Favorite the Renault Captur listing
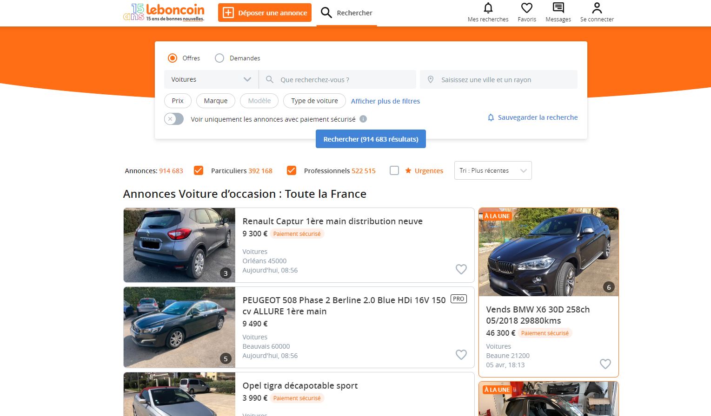711x416 pixels. 461,269
